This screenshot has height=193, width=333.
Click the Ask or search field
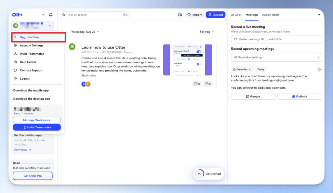coord(95,15)
